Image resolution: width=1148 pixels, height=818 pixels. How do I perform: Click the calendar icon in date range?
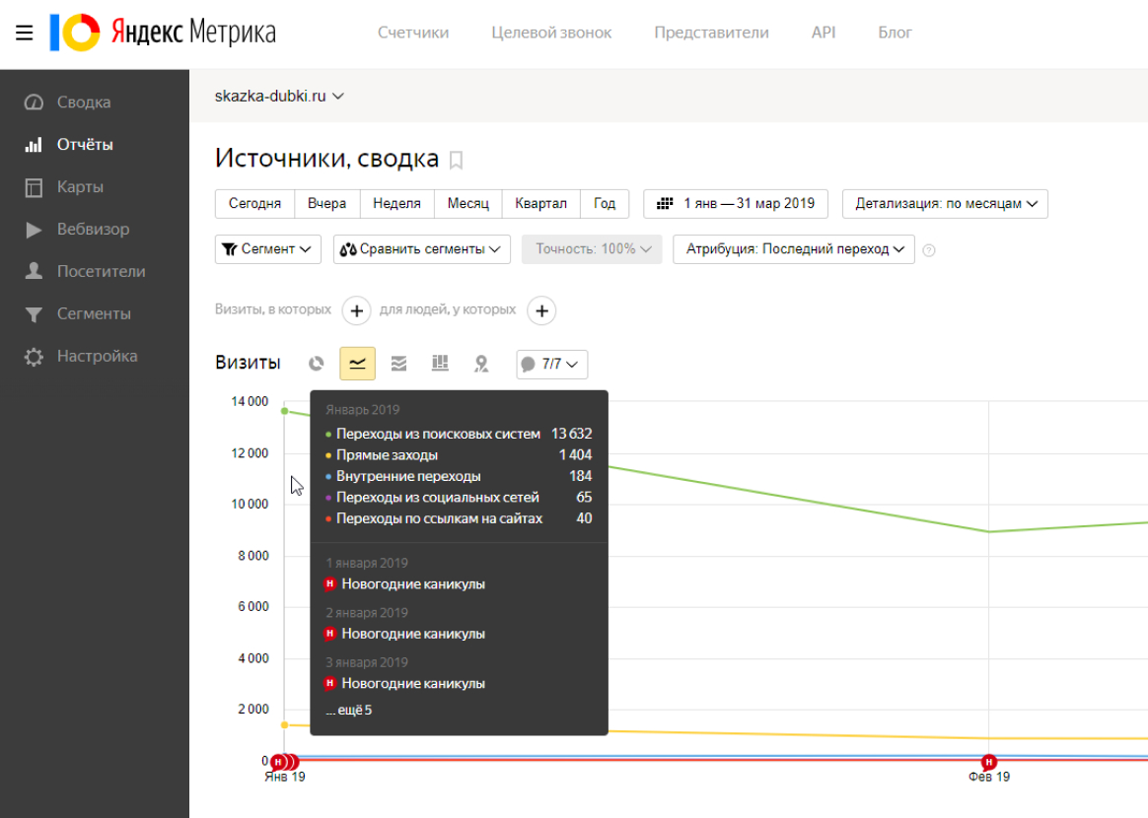[x=664, y=203]
